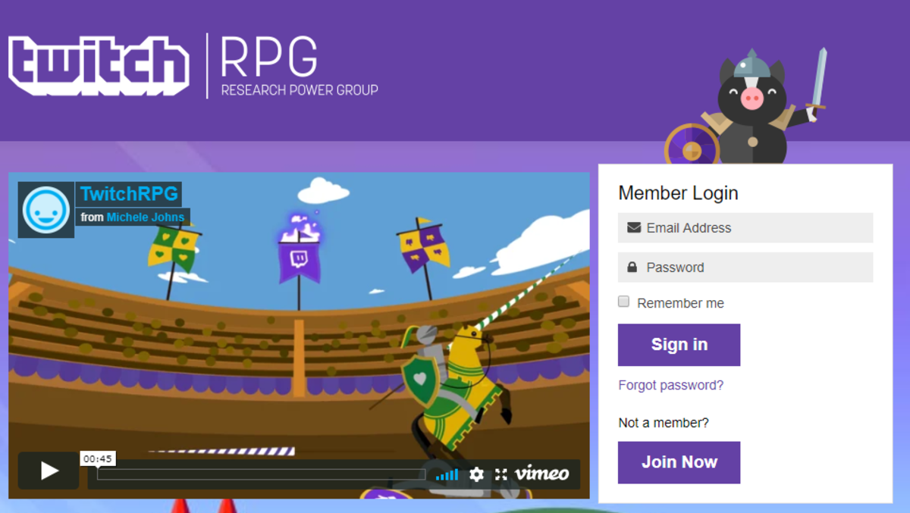Open the video settings gear
The width and height of the screenshot is (910, 513).
tap(476, 474)
